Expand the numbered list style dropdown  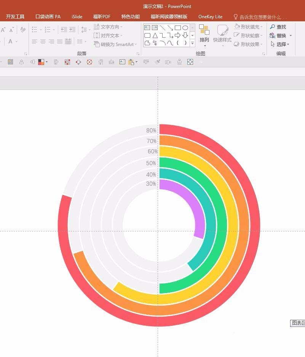(54, 30)
